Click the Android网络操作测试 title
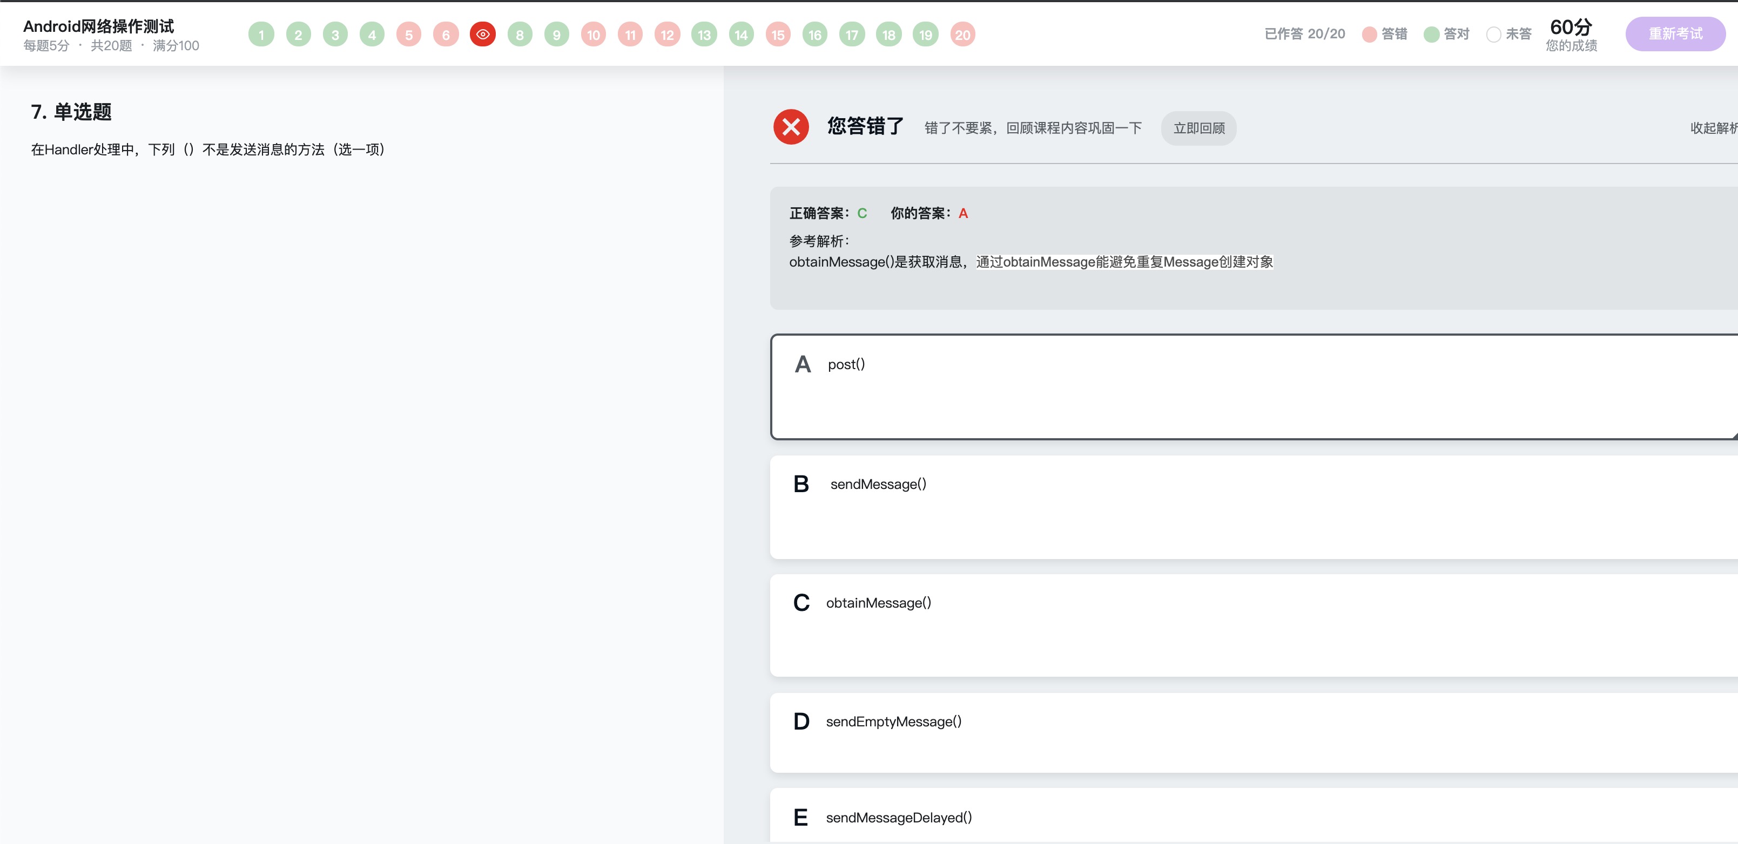The image size is (1738, 844). pos(98,26)
